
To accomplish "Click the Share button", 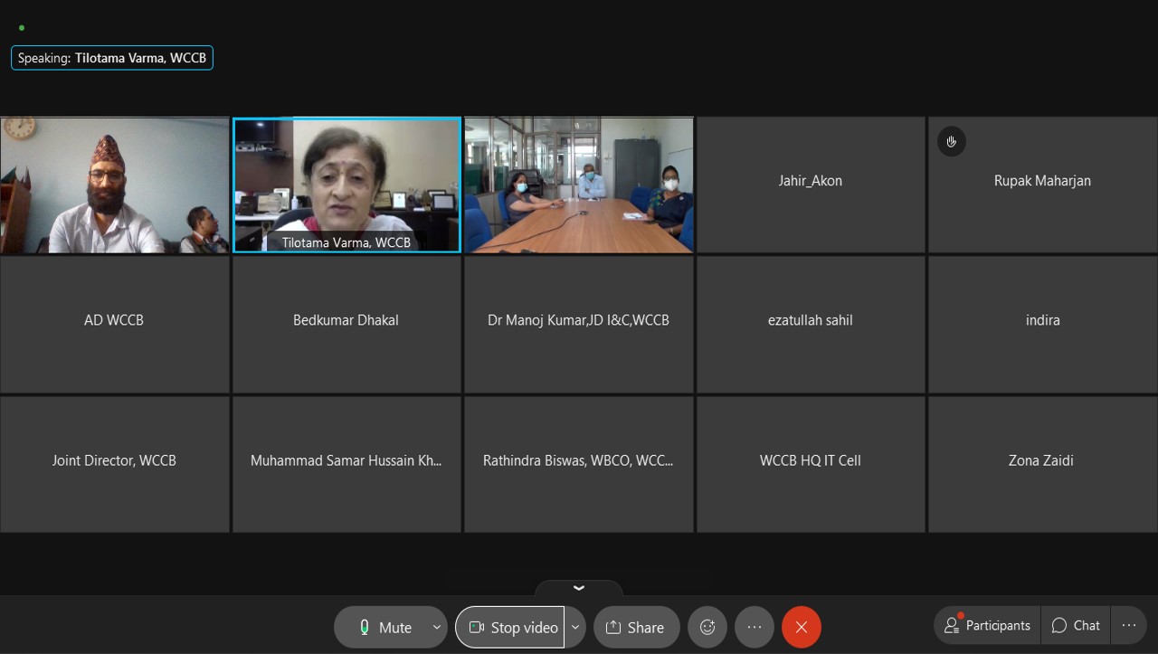I will [635, 627].
